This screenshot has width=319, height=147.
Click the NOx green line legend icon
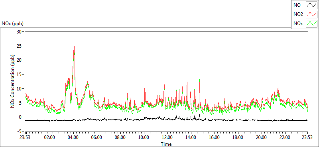click(311, 24)
